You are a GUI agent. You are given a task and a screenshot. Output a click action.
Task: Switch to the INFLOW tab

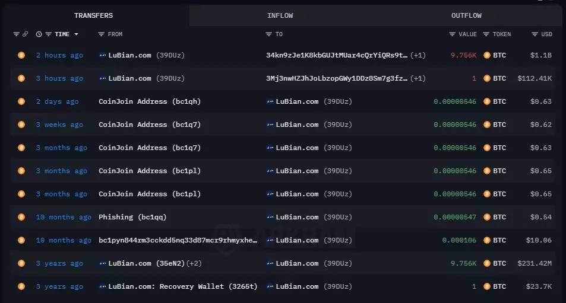[x=280, y=15]
